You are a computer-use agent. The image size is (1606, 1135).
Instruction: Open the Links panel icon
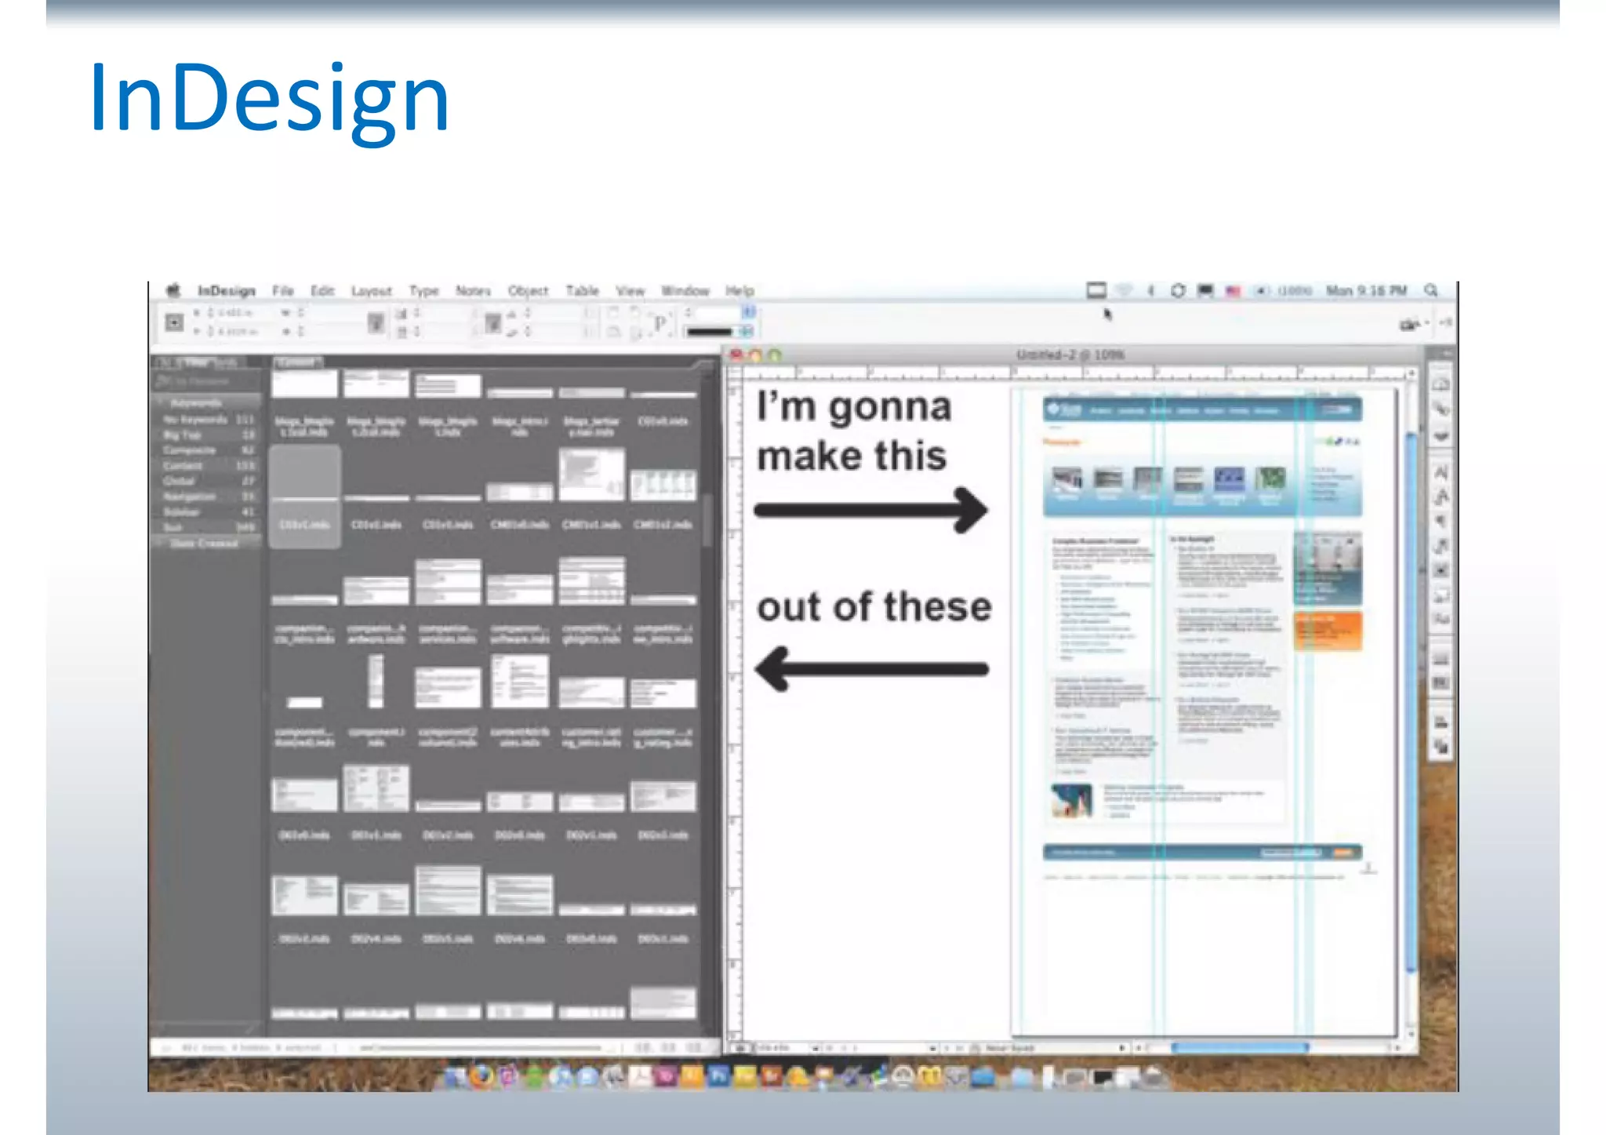[x=1441, y=409]
